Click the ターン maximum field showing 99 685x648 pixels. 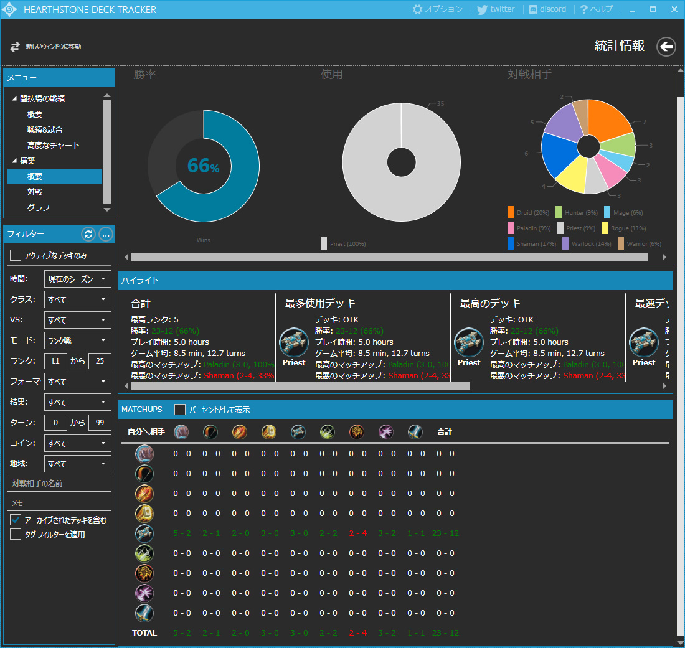100,423
